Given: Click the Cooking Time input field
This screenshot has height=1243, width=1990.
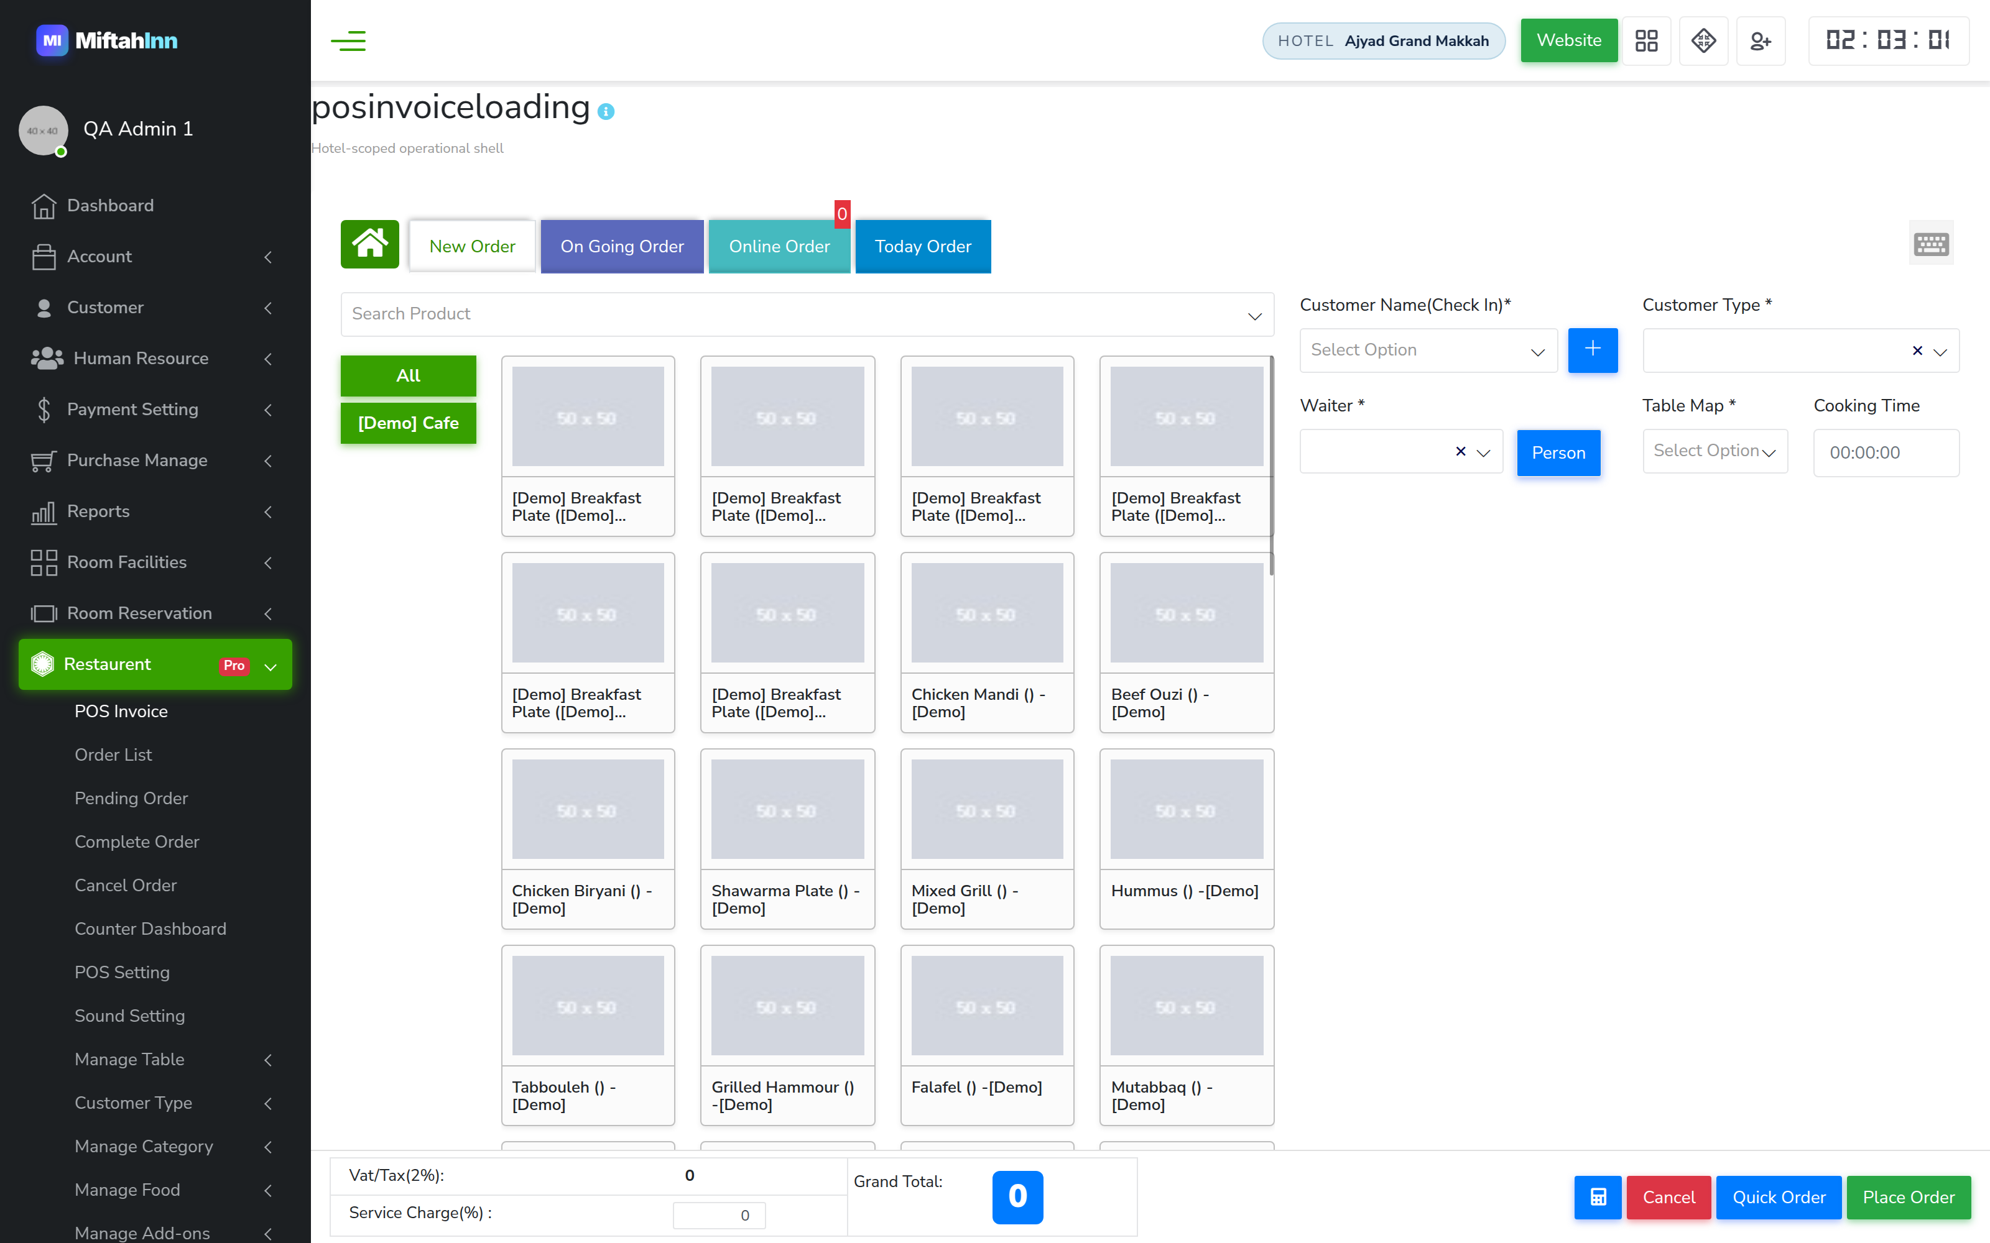Looking at the screenshot, I should point(1886,453).
